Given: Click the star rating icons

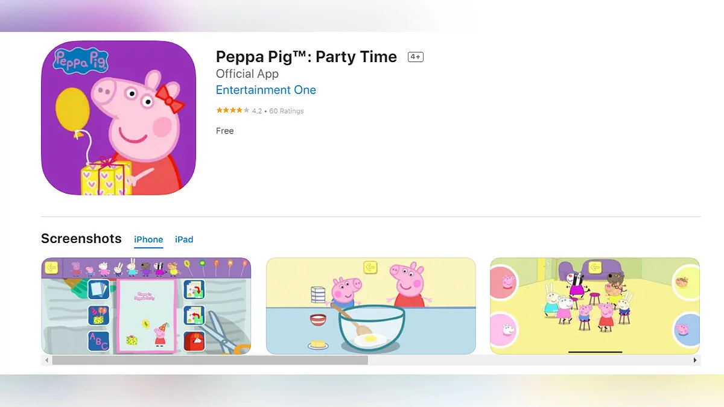Looking at the screenshot, I should (x=232, y=110).
